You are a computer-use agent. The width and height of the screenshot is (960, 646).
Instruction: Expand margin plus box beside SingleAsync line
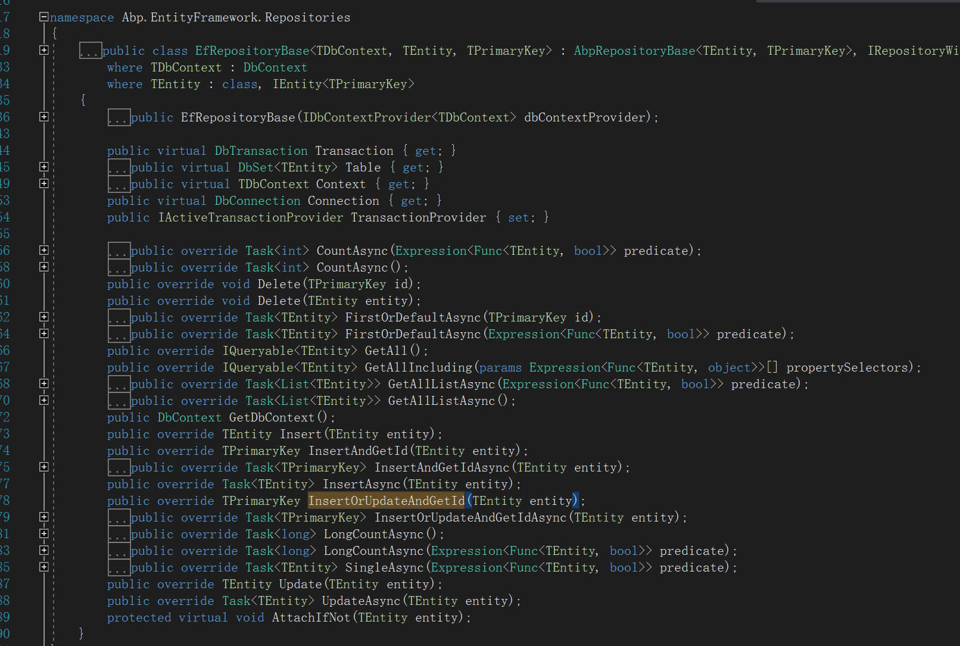click(x=43, y=567)
